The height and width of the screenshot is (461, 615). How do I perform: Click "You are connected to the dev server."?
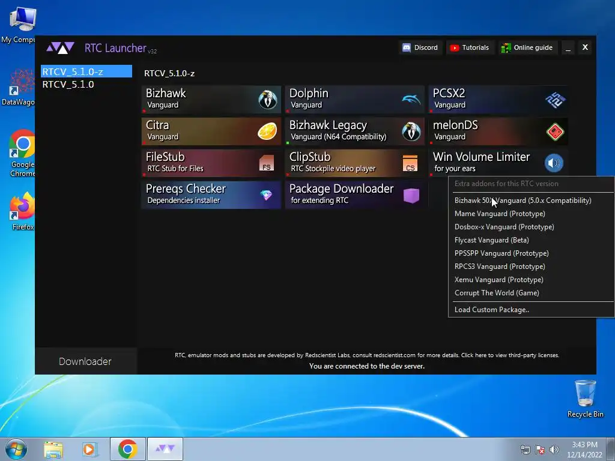[x=367, y=366]
